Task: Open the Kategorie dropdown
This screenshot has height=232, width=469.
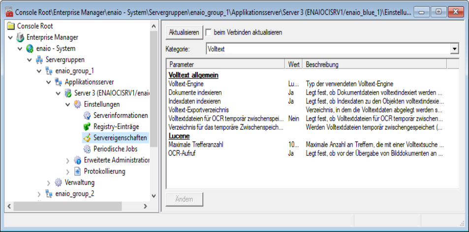Action: (x=454, y=49)
